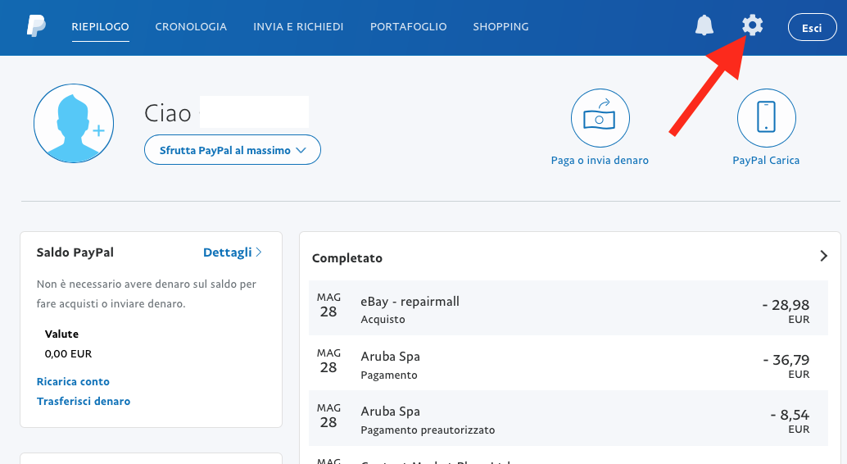
Task: Click the Saldo PayPal heading
Action: pyautogui.click(x=75, y=252)
